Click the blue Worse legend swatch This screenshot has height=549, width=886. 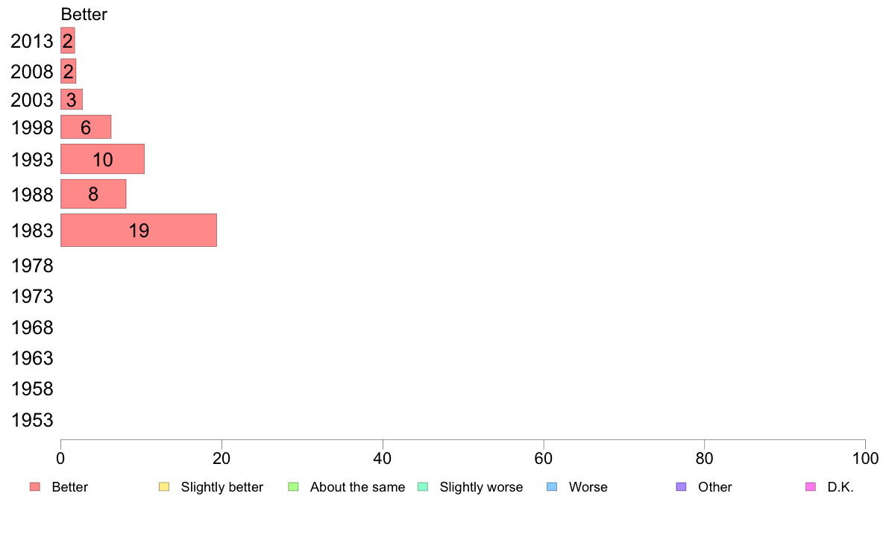552,487
